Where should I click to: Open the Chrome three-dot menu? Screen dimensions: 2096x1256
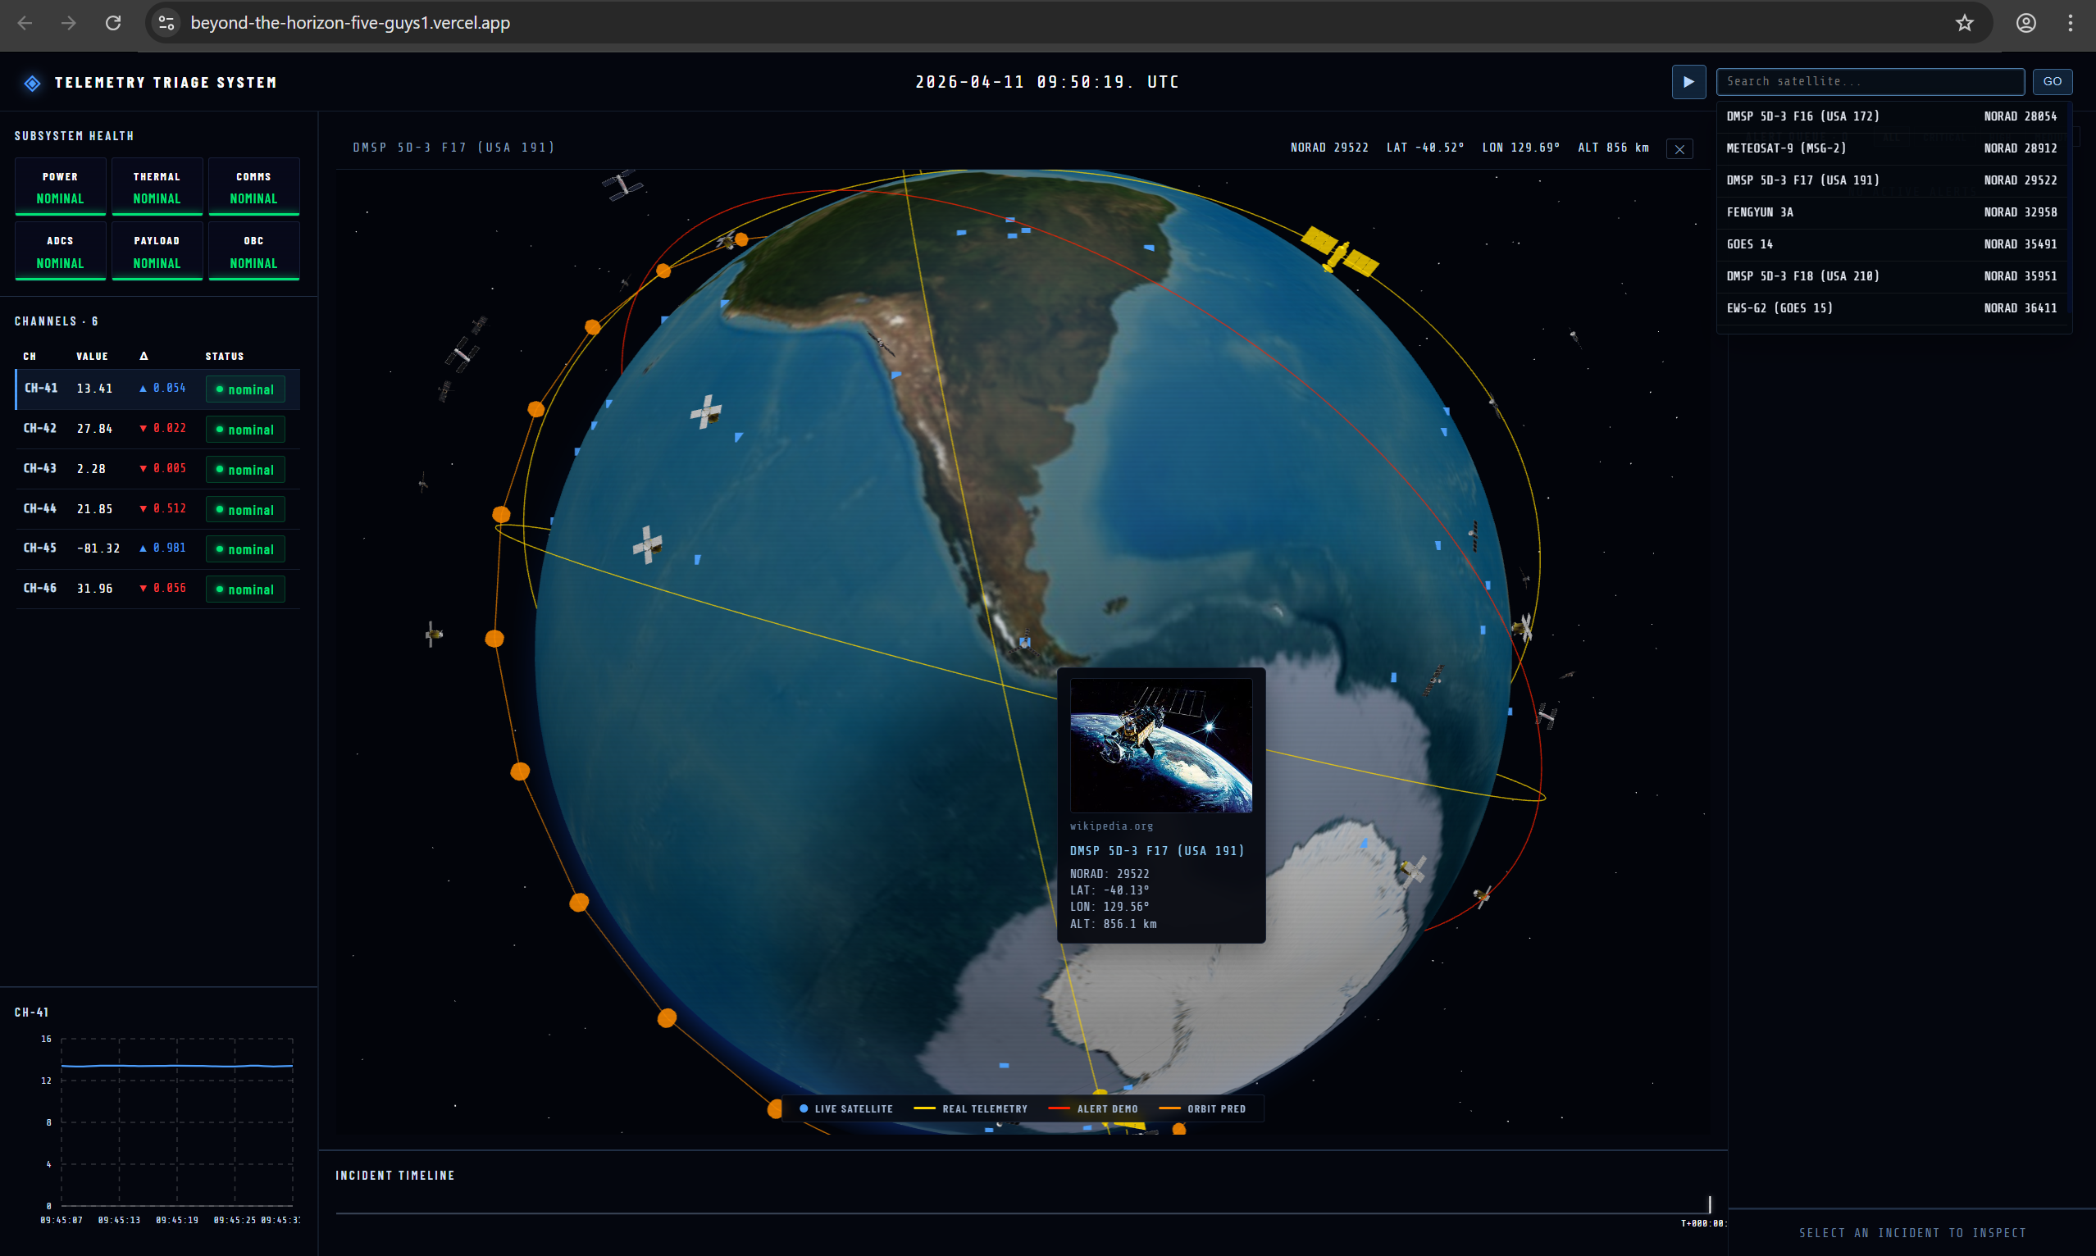click(x=2070, y=23)
